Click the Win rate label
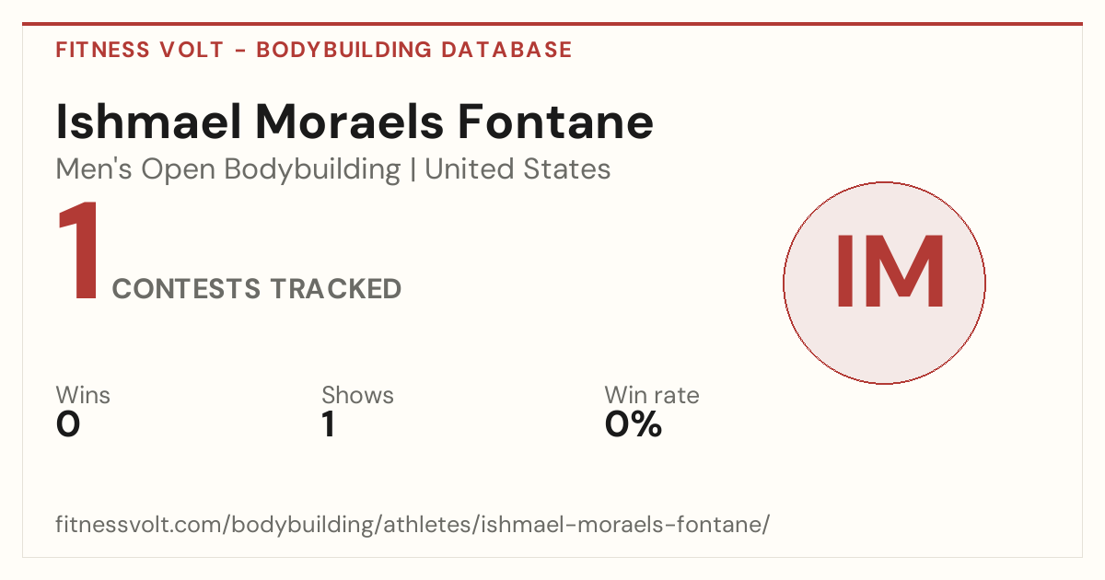 click(x=652, y=395)
